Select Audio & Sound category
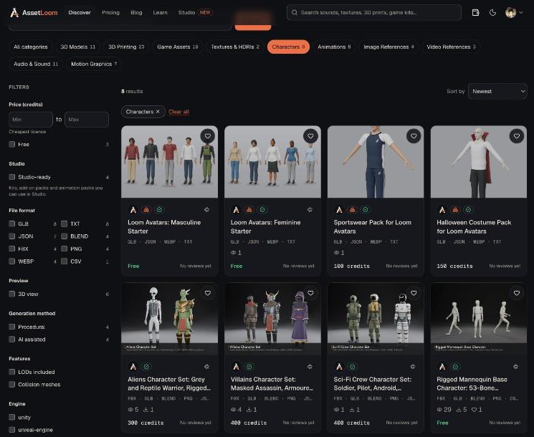 click(x=36, y=64)
